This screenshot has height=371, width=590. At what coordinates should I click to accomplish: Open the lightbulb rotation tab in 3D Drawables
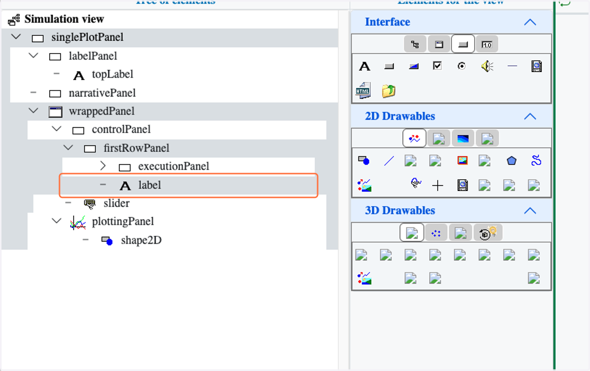click(x=488, y=233)
